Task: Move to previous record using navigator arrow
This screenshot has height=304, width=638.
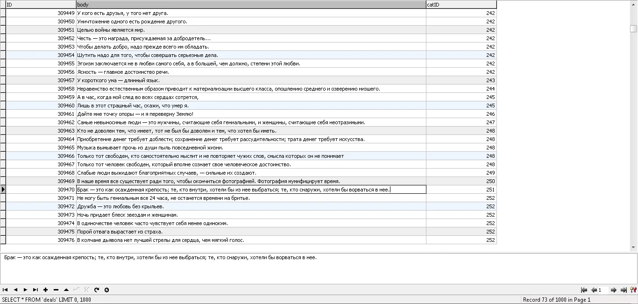Action: pyautogui.click(x=15, y=290)
